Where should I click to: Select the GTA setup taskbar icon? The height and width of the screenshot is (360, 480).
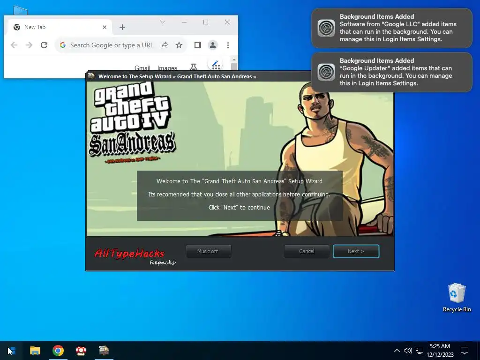pyautogui.click(x=104, y=351)
